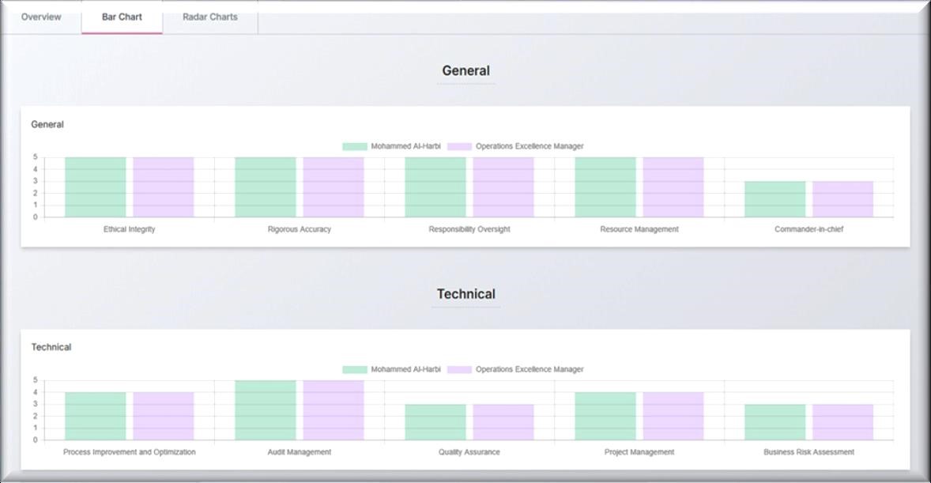Click the Quality Assurance axis label
931x483 pixels.
tap(469, 452)
